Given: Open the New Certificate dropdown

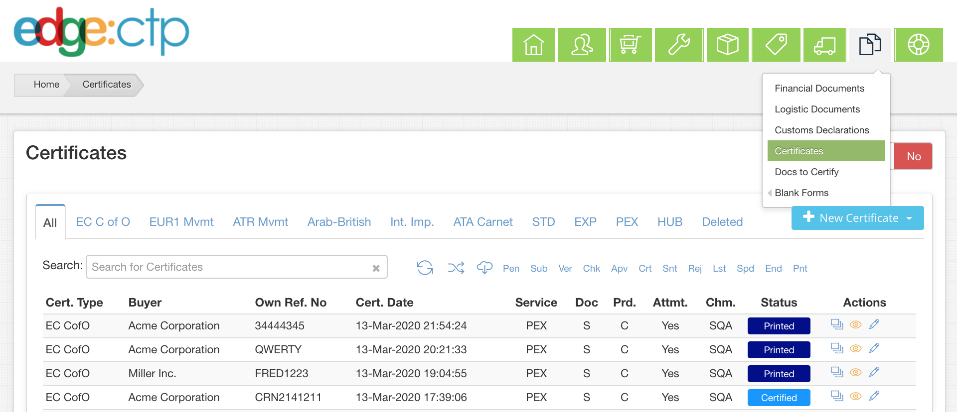Looking at the screenshot, I should pyautogui.click(x=857, y=218).
